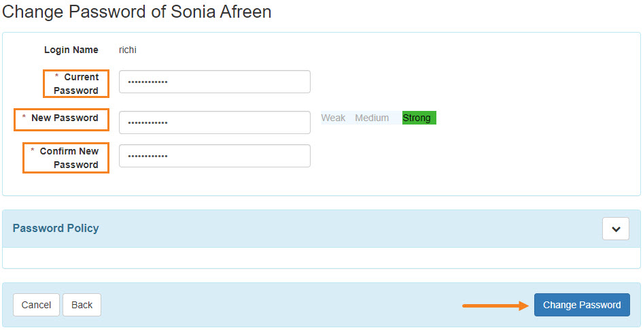
Task: Select the Confirm New Password input box
Action: click(214, 156)
